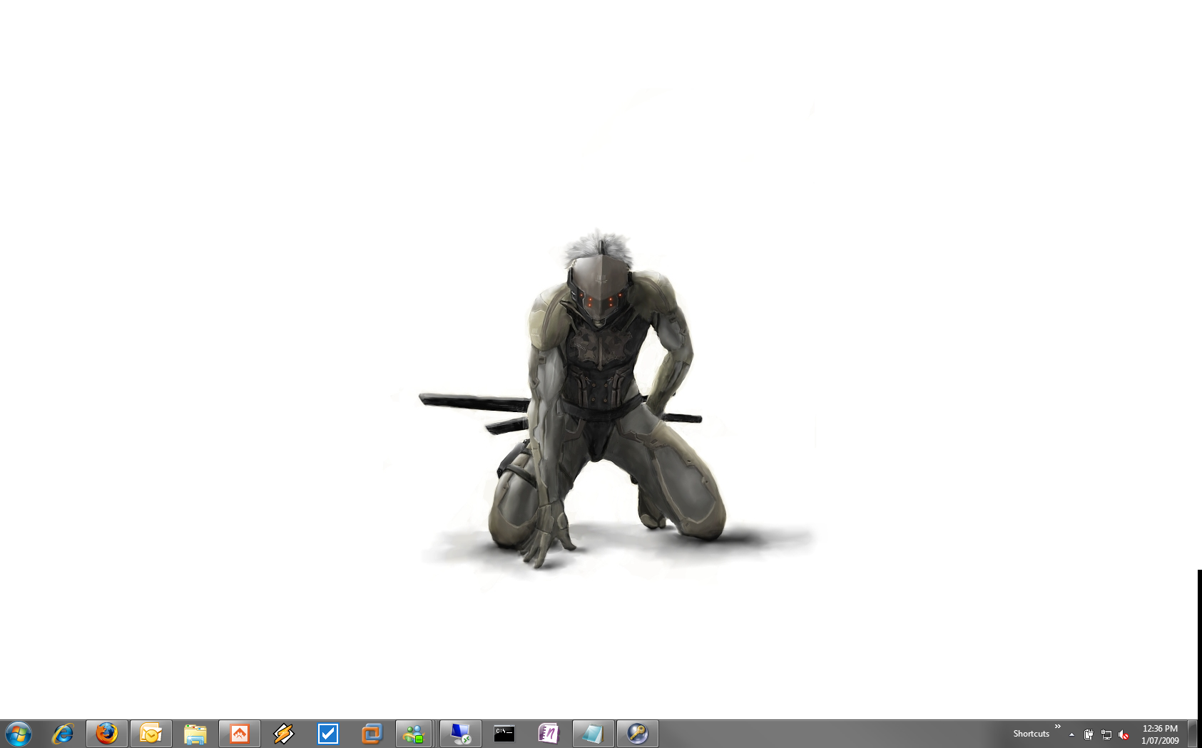
Task: Open the Command Prompt taskbar icon
Action: pyautogui.click(x=505, y=734)
